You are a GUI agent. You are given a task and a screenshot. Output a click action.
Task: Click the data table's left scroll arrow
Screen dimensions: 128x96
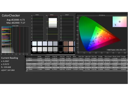point(27,71)
